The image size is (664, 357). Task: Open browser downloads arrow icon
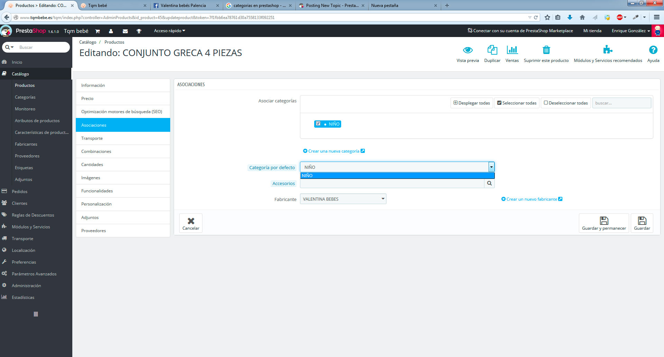[570, 17]
